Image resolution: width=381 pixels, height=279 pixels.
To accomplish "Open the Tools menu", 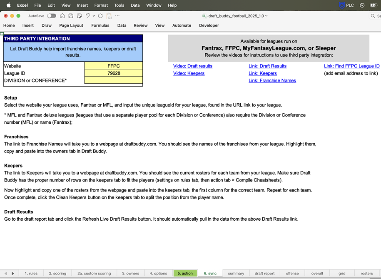I will pyautogui.click(x=119, y=5).
